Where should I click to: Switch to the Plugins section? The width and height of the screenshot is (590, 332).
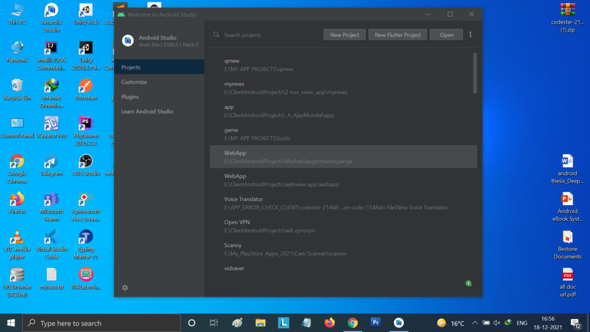click(159, 97)
